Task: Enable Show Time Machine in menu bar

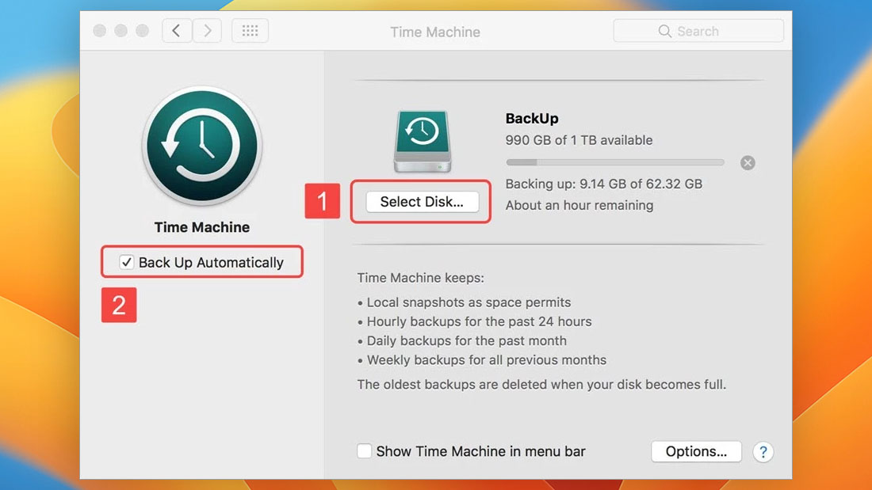Action: click(365, 451)
